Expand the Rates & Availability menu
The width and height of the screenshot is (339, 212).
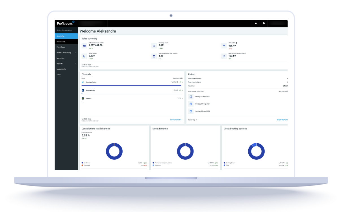click(66, 53)
